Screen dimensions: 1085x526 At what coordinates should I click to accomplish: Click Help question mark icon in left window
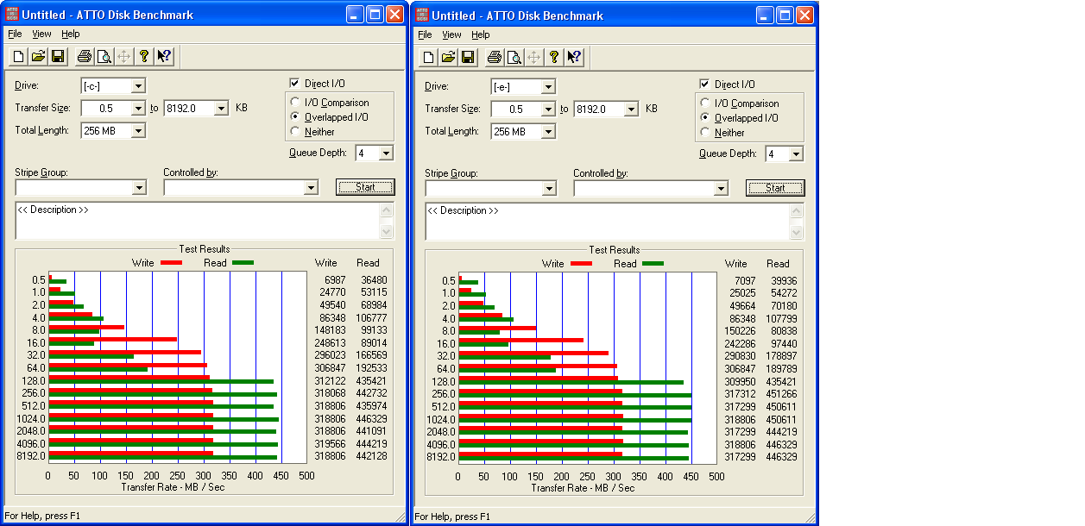pyautogui.click(x=144, y=57)
